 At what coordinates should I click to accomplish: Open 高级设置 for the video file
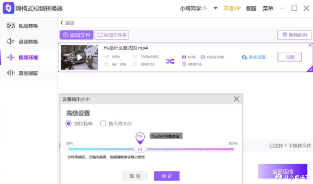click(254, 57)
